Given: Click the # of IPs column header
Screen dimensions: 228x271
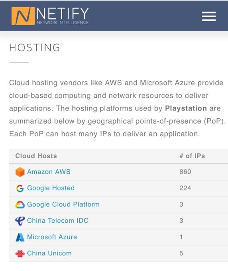Looking at the screenshot, I should [x=192, y=156].
